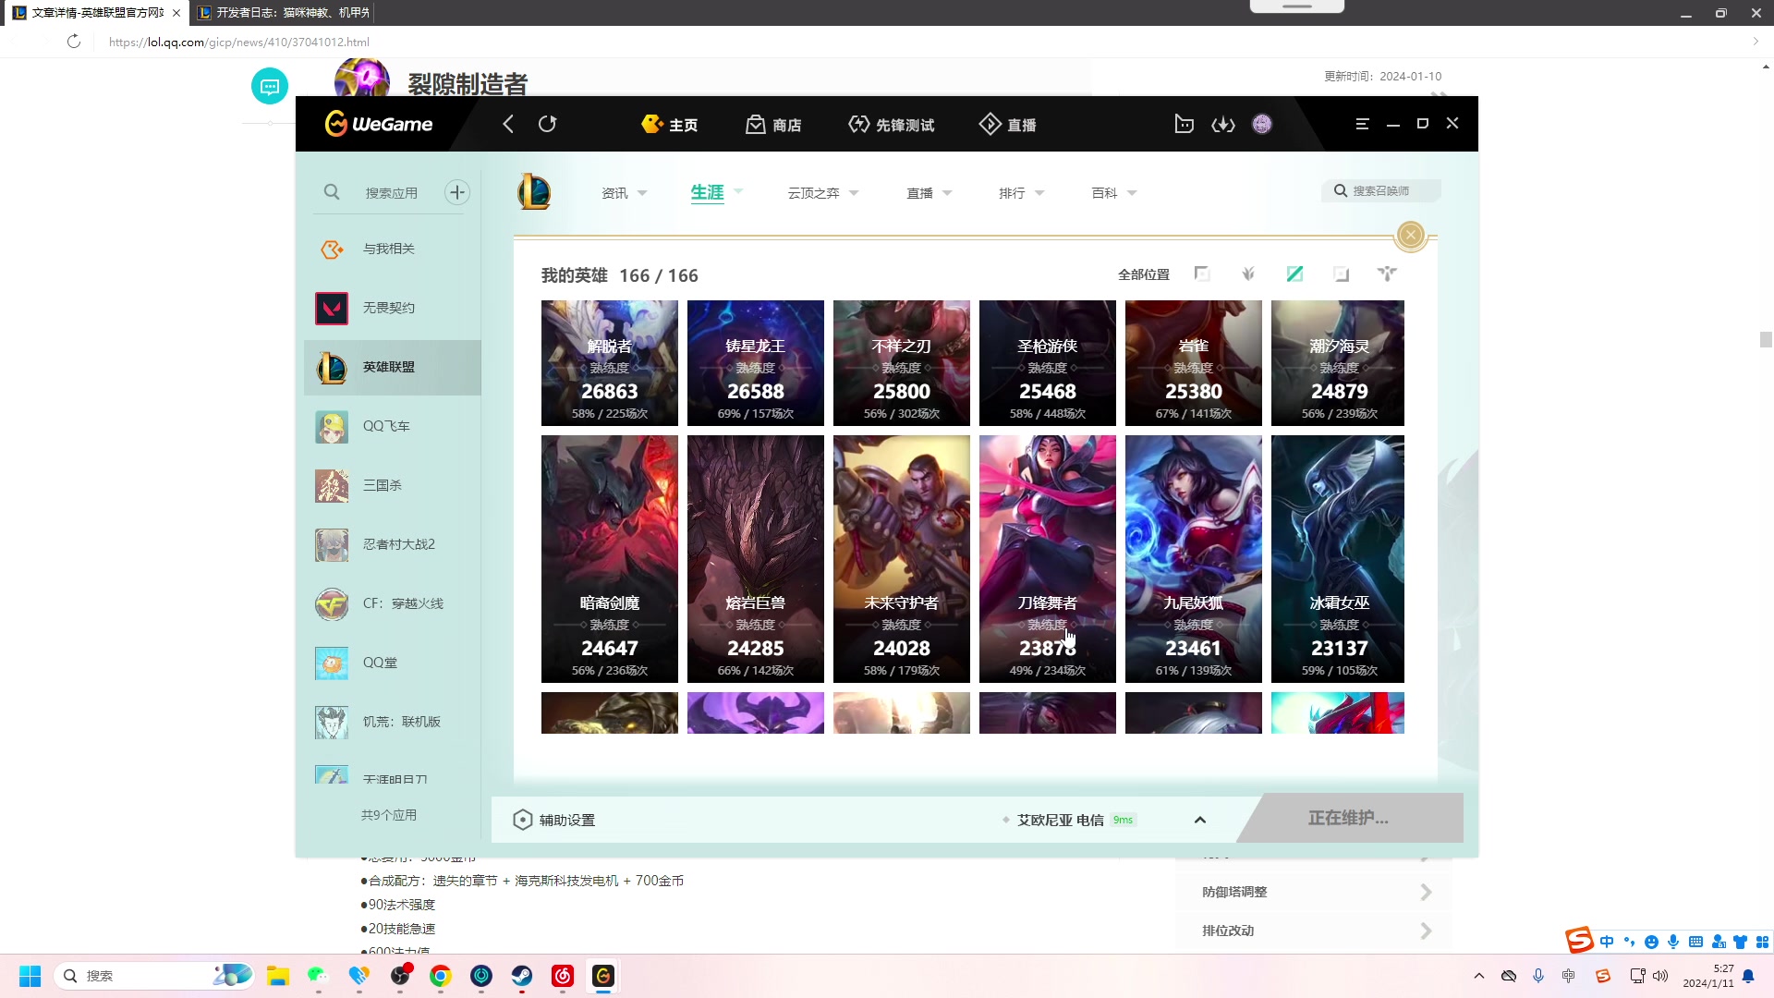Switch to the 开发者日志 browser tab

(x=284, y=13)
